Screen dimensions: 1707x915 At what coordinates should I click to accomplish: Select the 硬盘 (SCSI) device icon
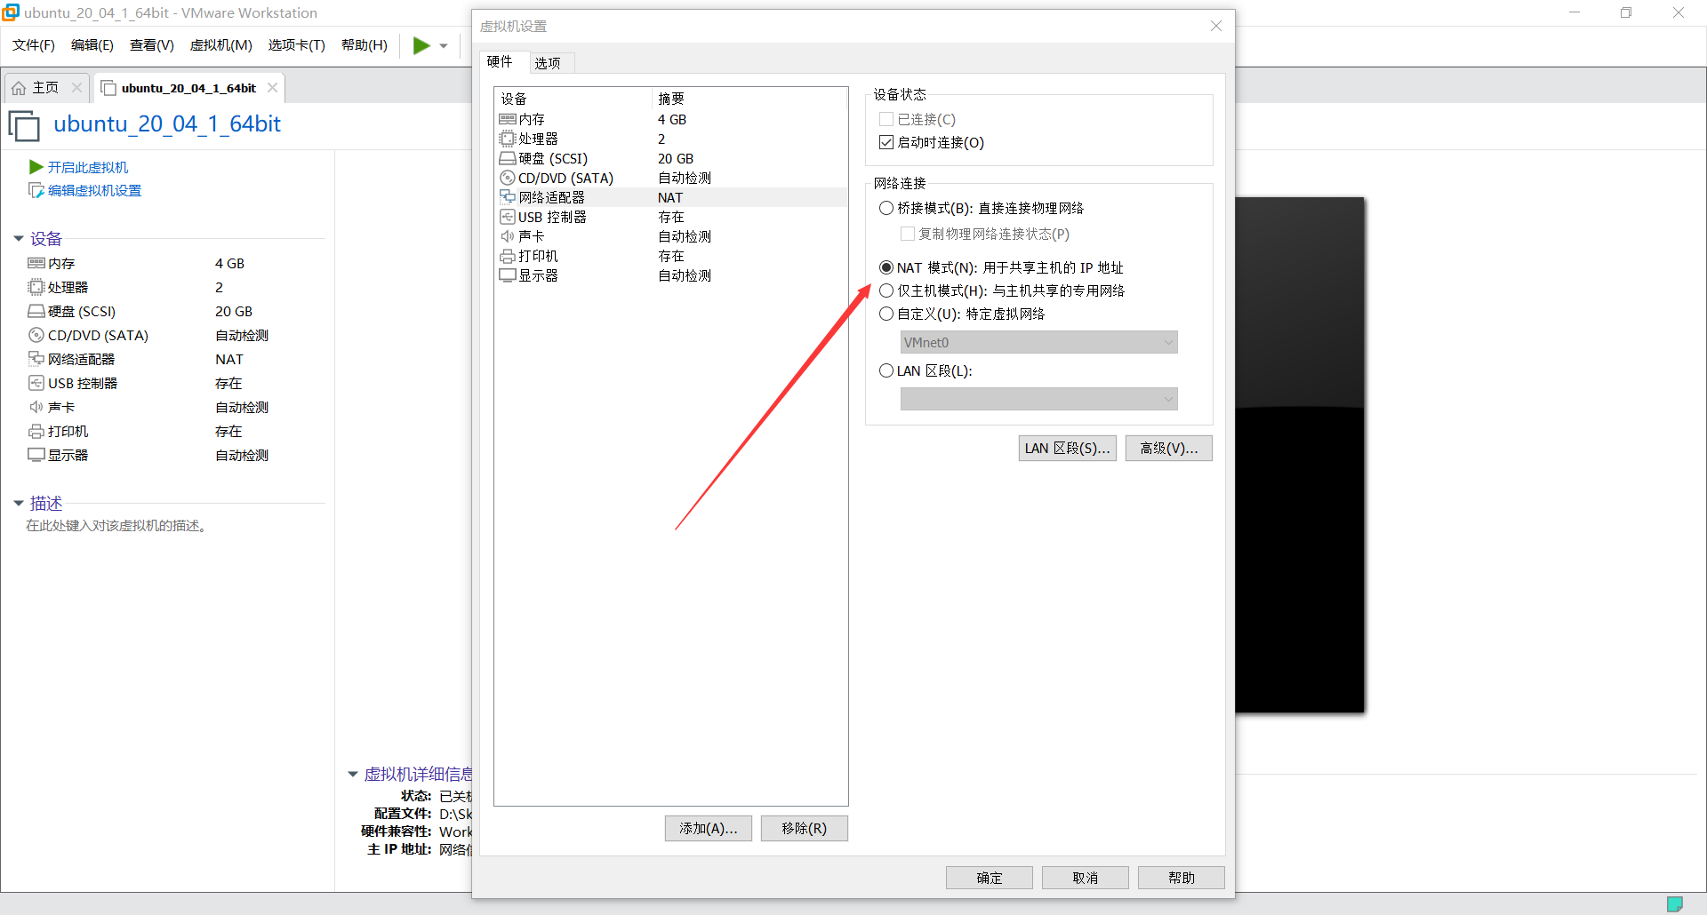[x=508, y=158]
